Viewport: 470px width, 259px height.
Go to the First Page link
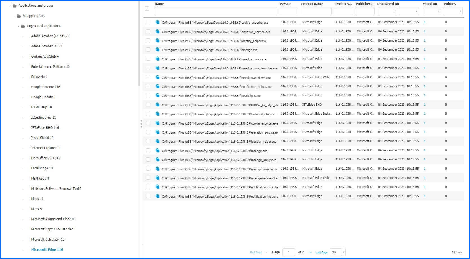tap(256, 253)
